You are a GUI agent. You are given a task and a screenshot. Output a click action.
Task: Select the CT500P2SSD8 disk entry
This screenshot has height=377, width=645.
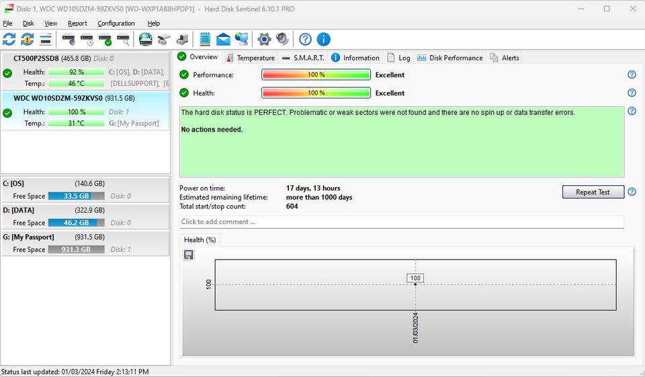point(85,71)
